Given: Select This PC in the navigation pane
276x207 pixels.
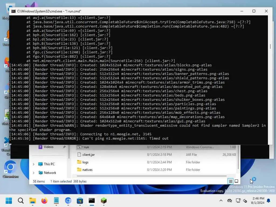Looking at the screenshot, I should (49, 164).
